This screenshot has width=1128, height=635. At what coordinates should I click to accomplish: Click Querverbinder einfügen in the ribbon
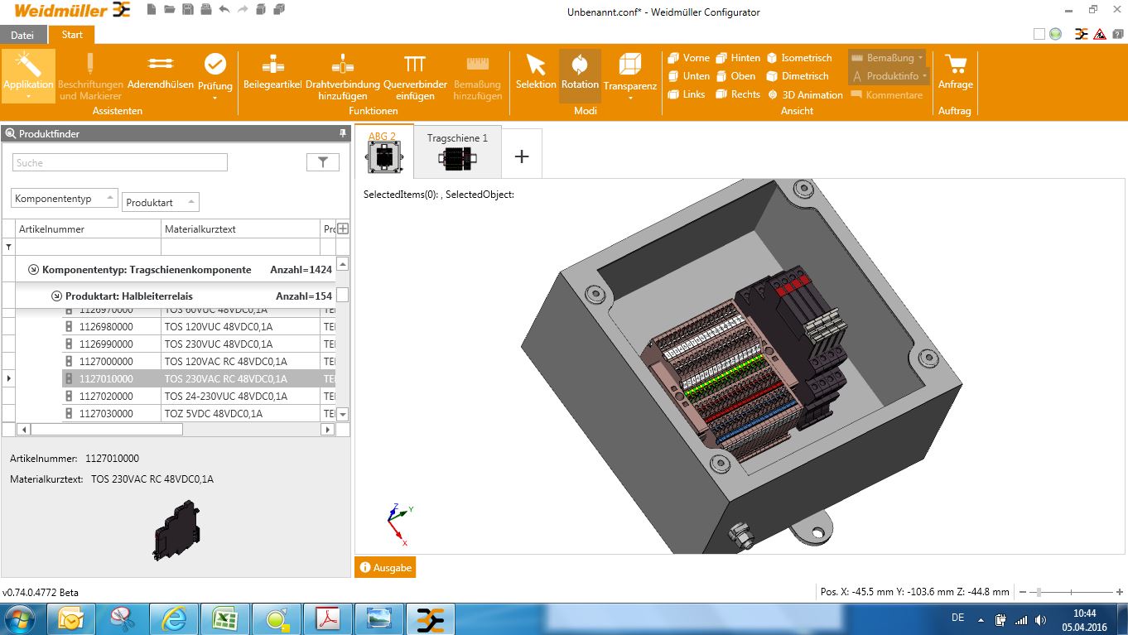pyautogui.click(x=414, y=76)
